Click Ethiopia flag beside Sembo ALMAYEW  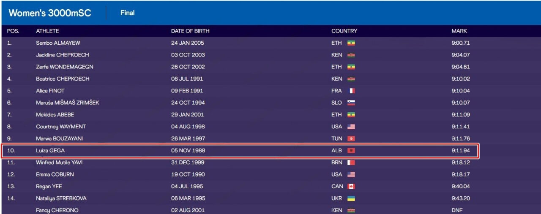(x=351, y=43)
